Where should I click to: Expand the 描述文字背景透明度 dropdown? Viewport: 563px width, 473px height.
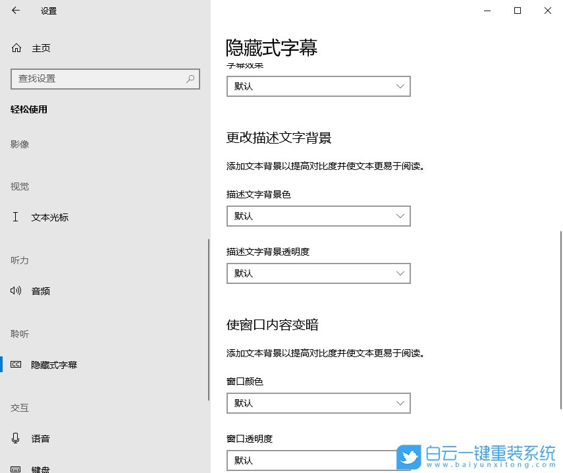318,273
